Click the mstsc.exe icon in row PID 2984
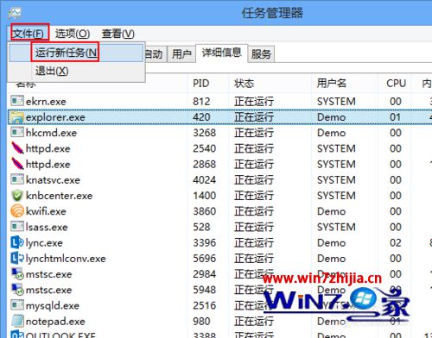Viewport: 432px width, 338px height. 17,273
